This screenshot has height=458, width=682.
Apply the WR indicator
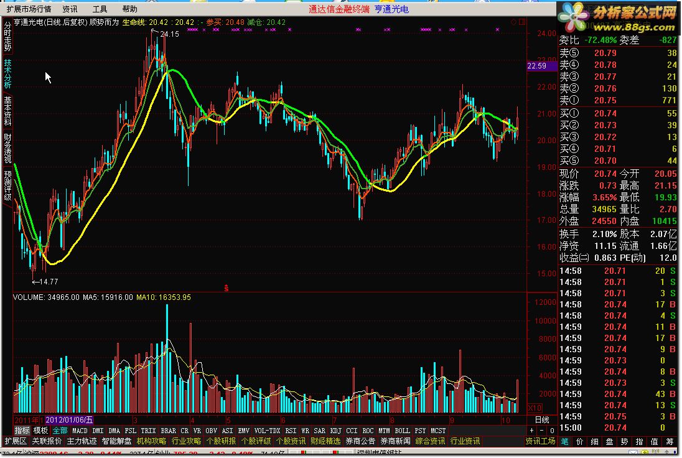pos(305,431)
